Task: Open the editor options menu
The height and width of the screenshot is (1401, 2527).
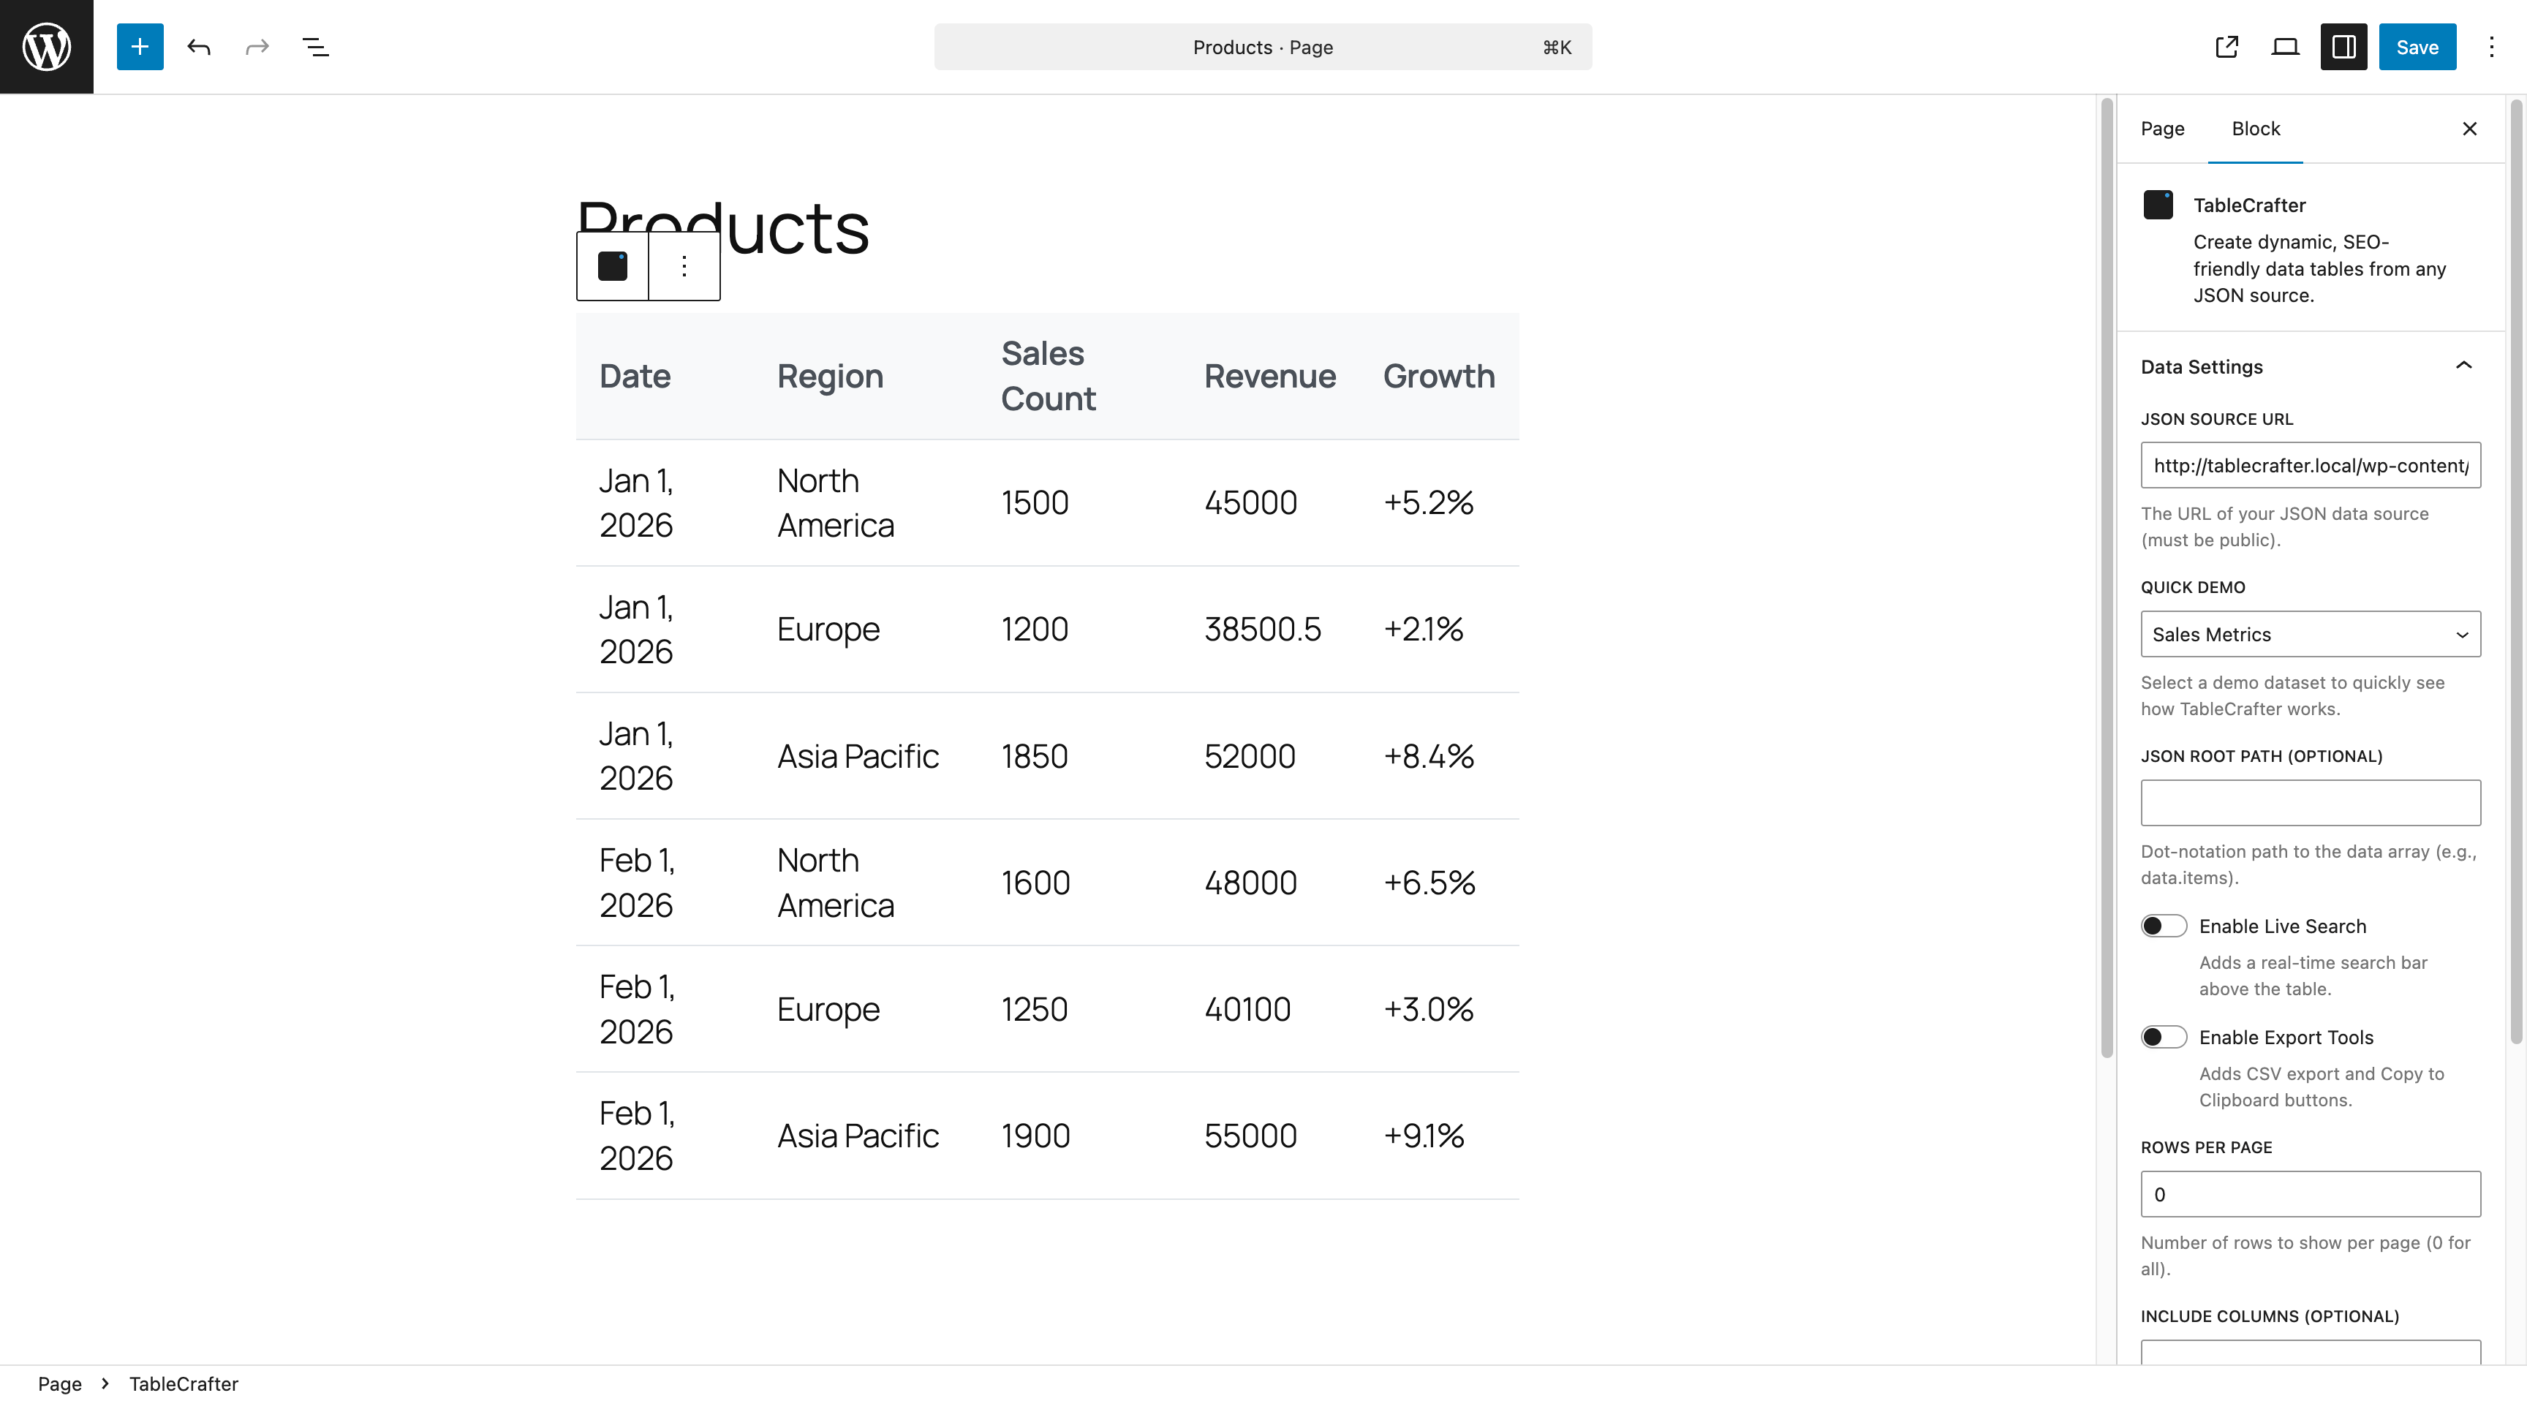Action: click(x=2490, y=46)
